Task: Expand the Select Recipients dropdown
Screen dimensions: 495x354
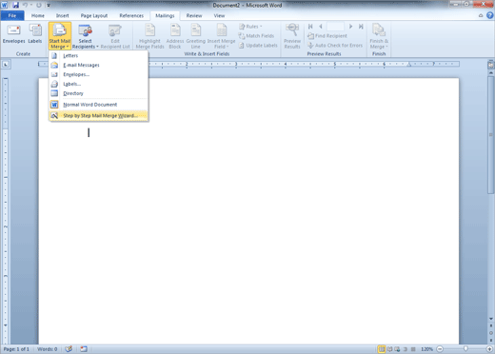Action: (x=85, y=36)
